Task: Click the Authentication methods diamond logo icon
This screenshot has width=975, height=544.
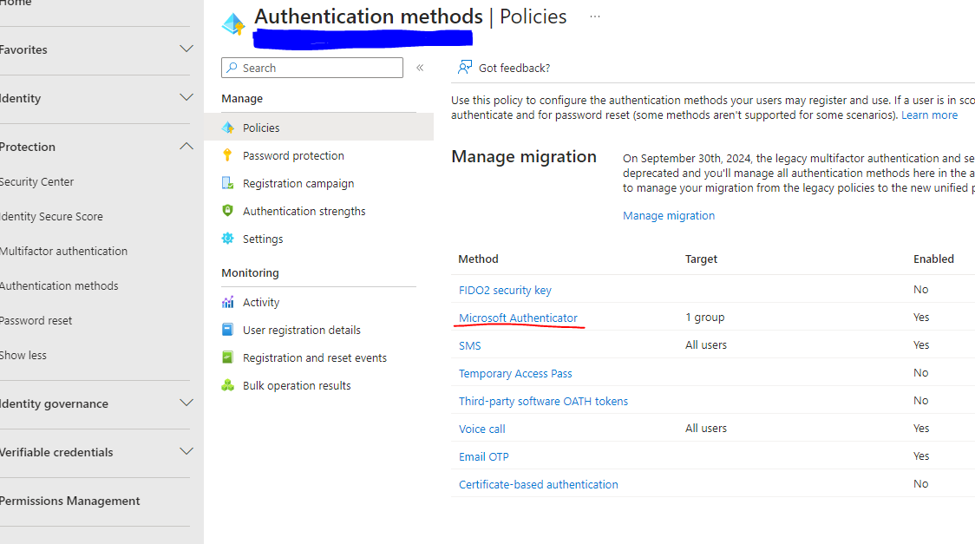Action: point(234,23)
